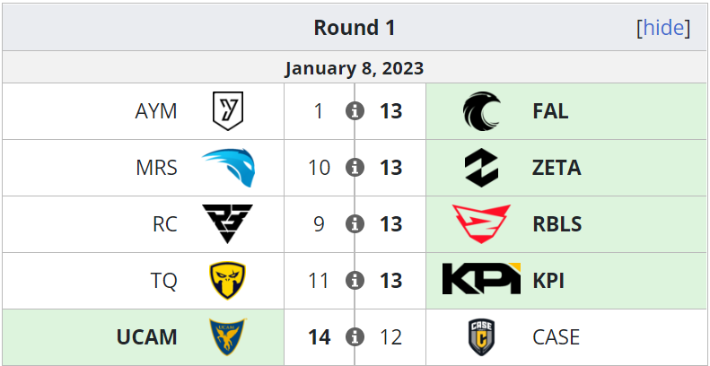Click the Round 1 header title

[x=355, y=28]
